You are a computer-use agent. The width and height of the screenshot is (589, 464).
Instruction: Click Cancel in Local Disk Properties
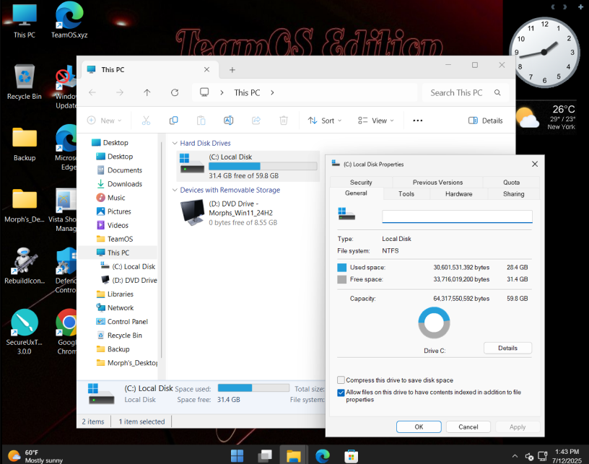(x=468, y=426)
